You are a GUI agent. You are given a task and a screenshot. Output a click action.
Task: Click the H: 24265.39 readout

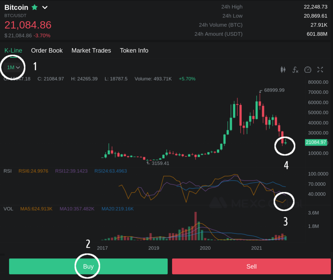[x=84, y=79]
